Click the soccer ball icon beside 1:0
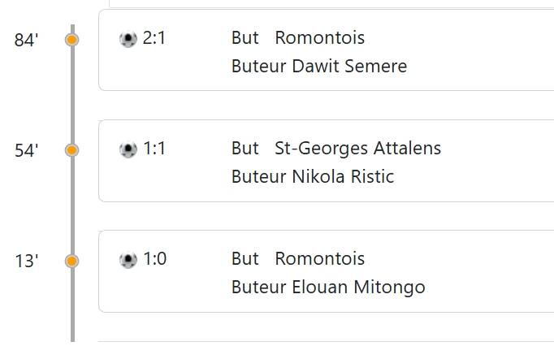The height and width of the screenshot is (346, 554). (128, 260)
